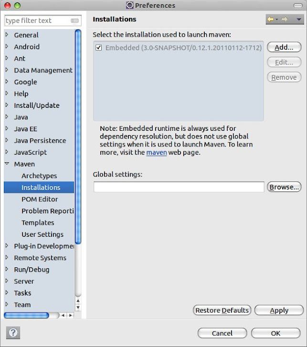Viewport: 307px width, 347px height.
Task: Click the Apply button
Action: [279, 310]
